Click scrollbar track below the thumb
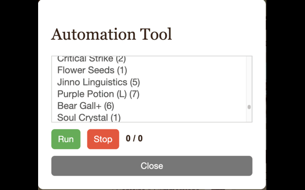The image size is (305, 190). tap(249, 116)
